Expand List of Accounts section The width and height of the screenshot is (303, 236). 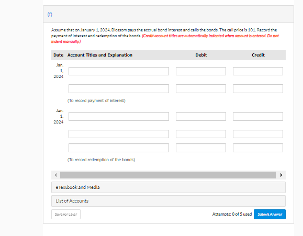coord(169,201)
